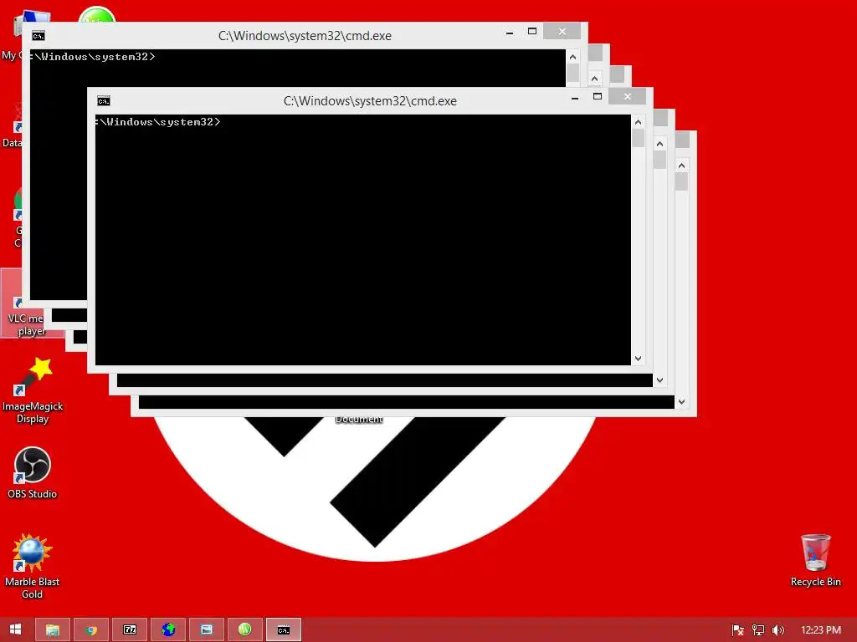Maximize the front cmd.exe window
857x642 pixels.
point(598,97)
